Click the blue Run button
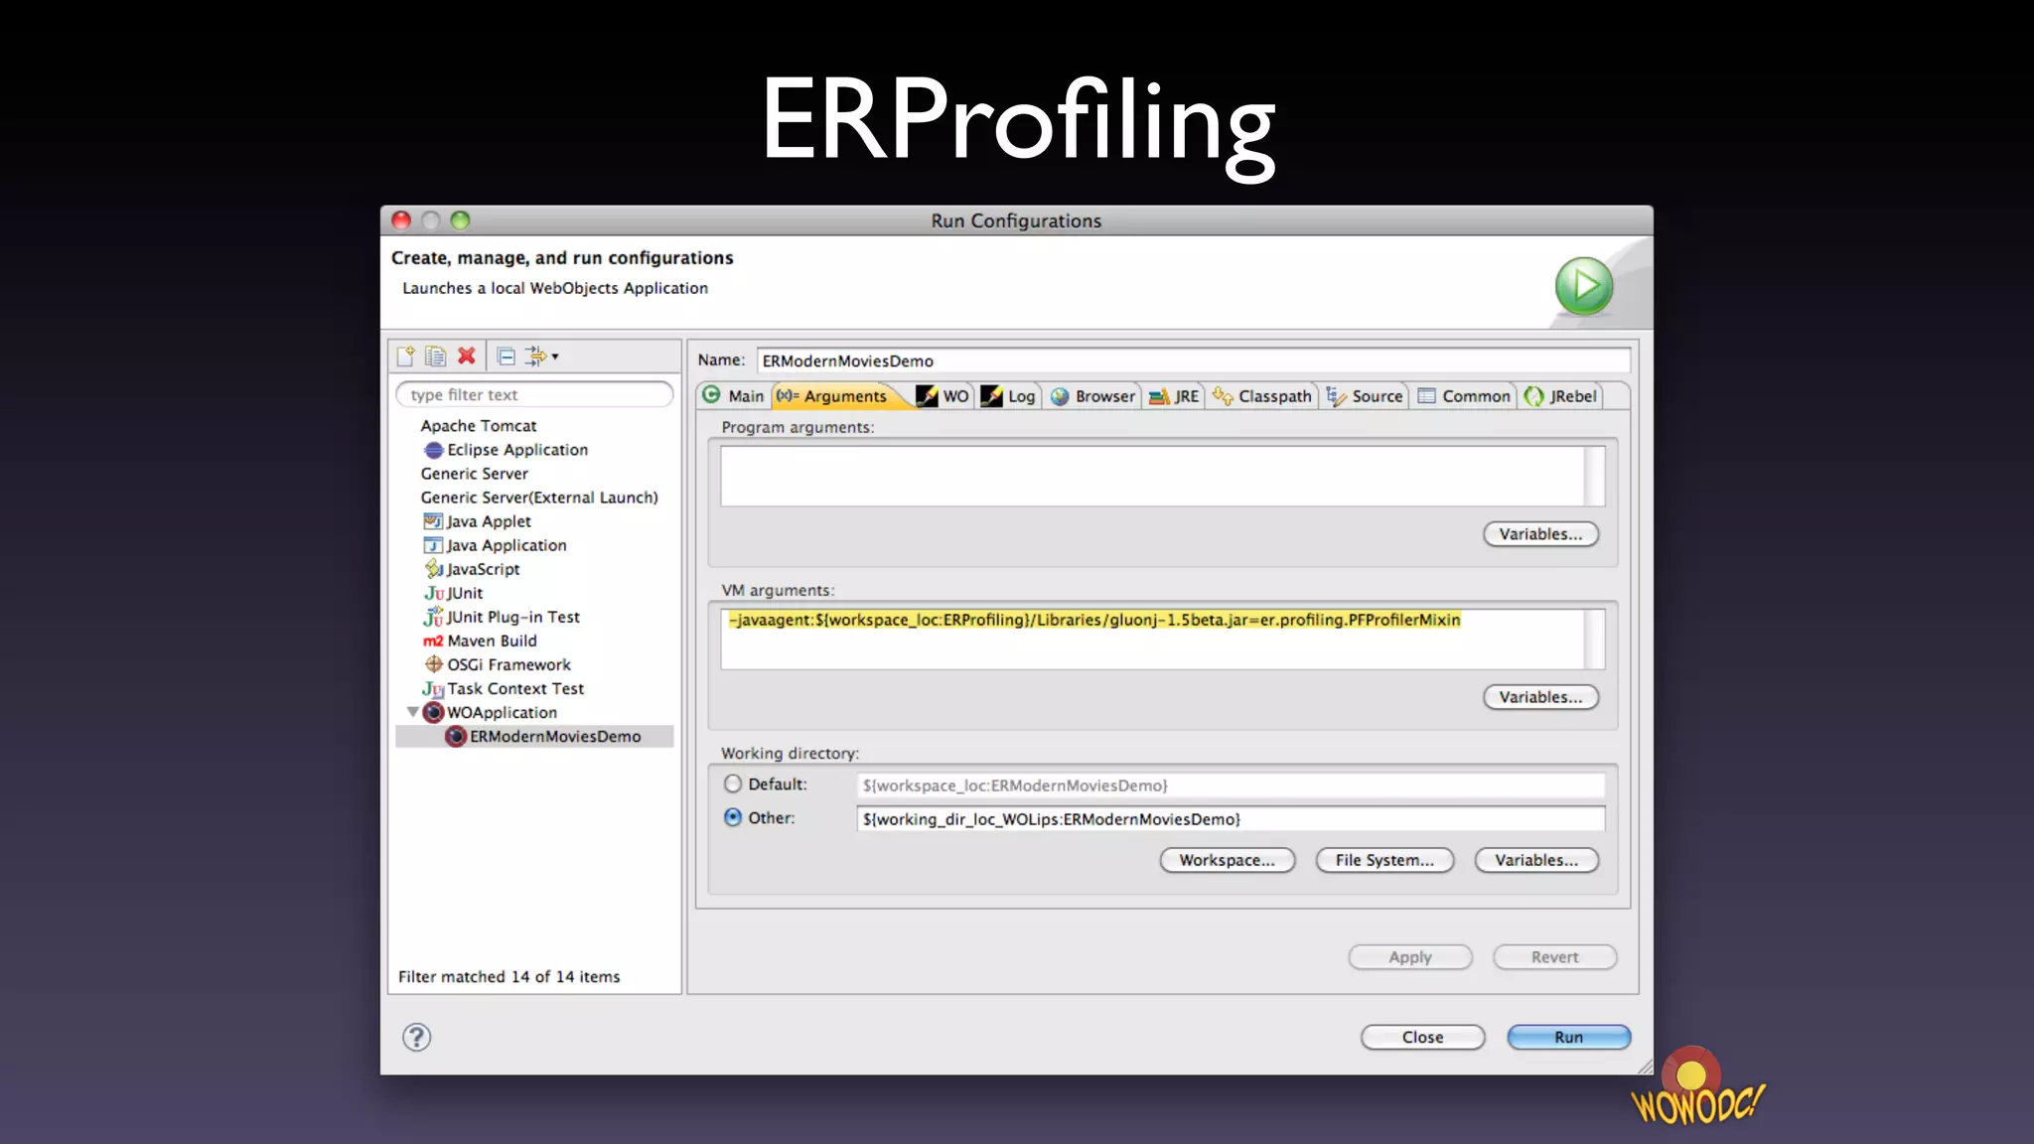The height and width of the screenshot is (1144, 2034). tap(1568, 1037)
